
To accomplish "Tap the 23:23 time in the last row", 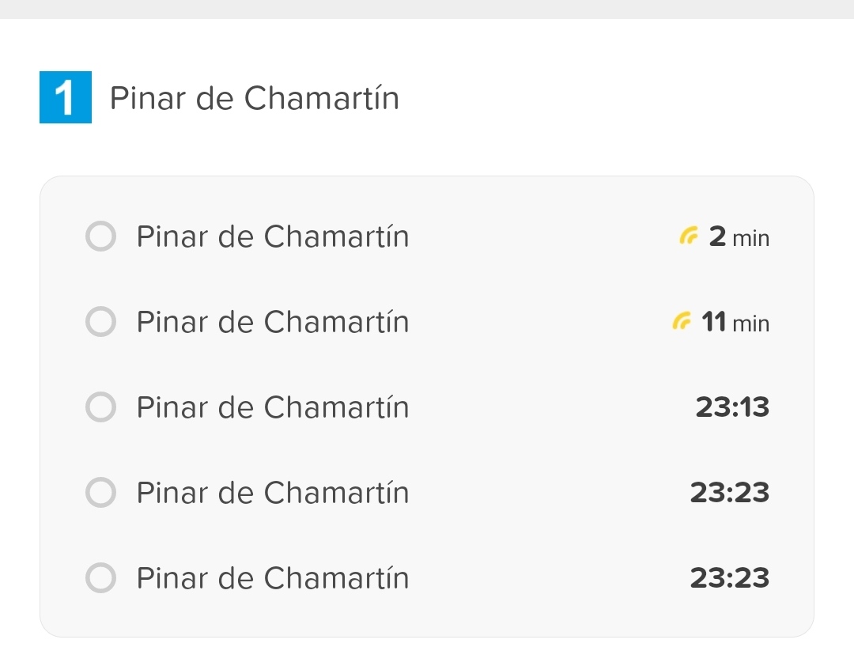I will (x=729, y=578).
